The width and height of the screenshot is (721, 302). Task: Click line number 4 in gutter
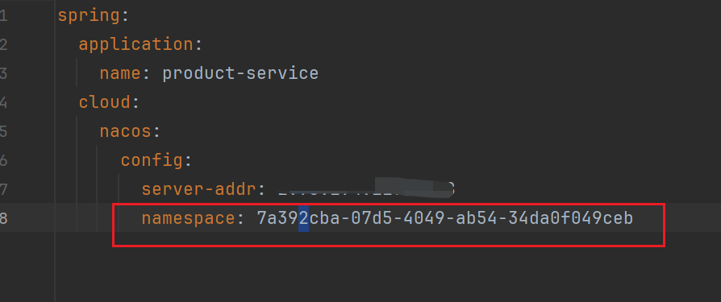[x=4, y=102]
